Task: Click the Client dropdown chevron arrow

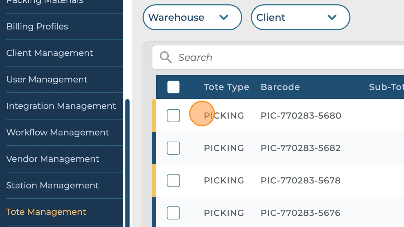Action: coord(332,17)
